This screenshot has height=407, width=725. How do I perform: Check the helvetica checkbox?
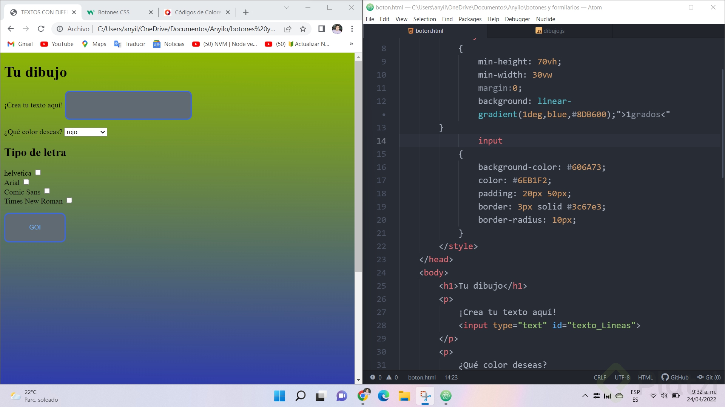(x=38, y=172)
